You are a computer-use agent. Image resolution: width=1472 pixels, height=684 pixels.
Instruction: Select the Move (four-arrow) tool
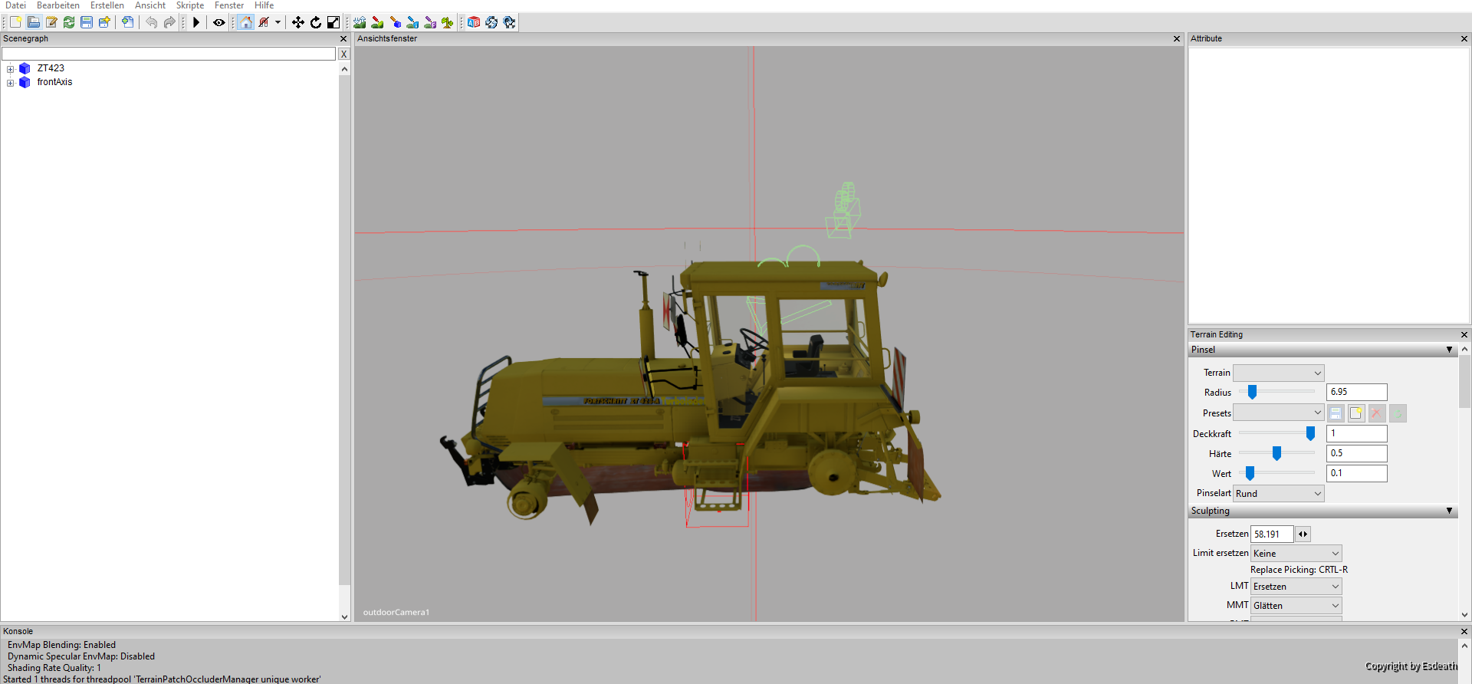pyautogui.click(x=298, y=22)
